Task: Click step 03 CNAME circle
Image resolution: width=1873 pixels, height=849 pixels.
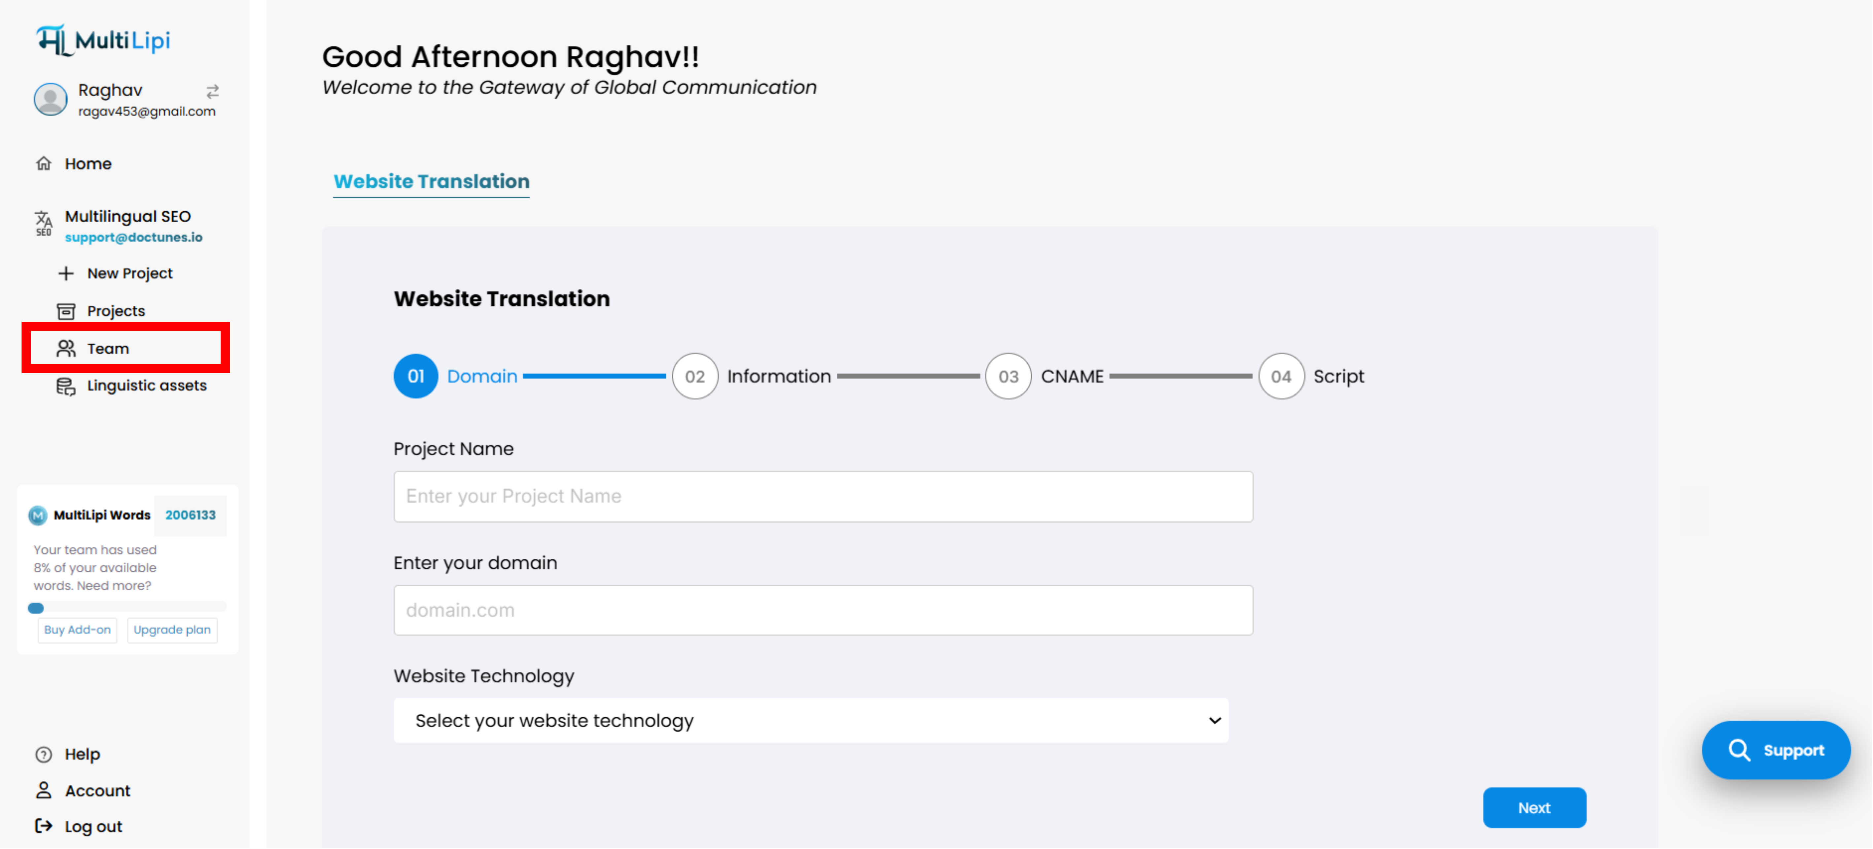Action: pyautogui.click(x=1008, y=377)
